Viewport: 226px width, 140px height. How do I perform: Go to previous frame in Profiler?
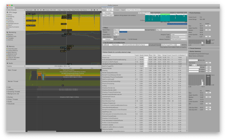point(38,10)
